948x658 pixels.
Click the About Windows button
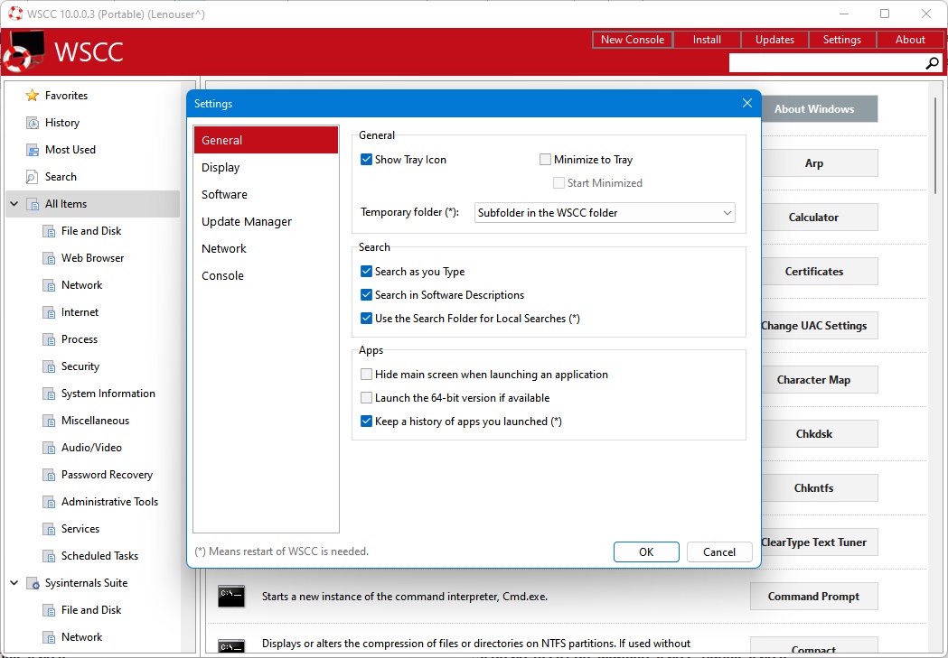tap(819, 108)
